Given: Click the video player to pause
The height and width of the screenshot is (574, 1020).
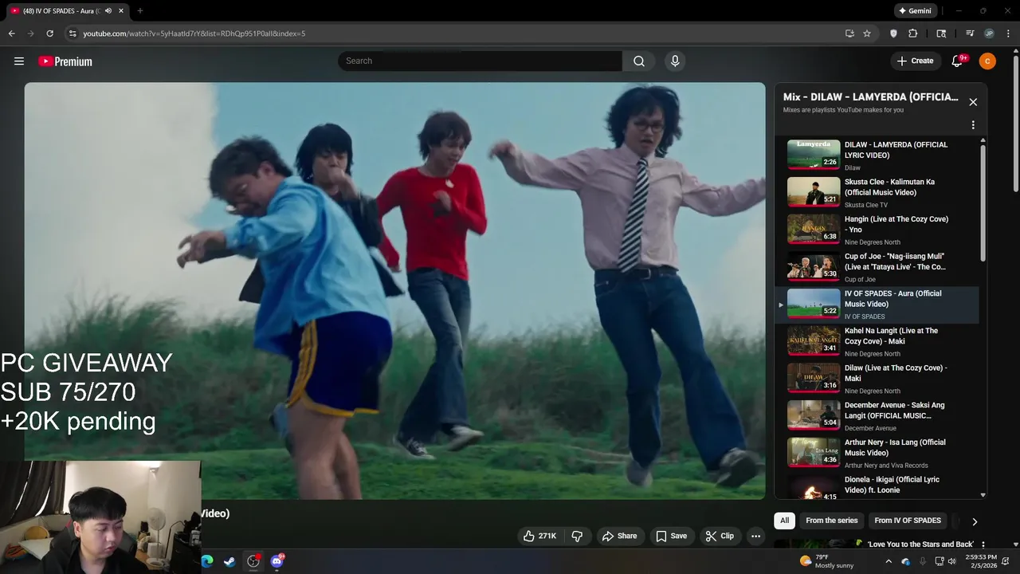Looking at the screenshot, I should click(x=394, y=290).
